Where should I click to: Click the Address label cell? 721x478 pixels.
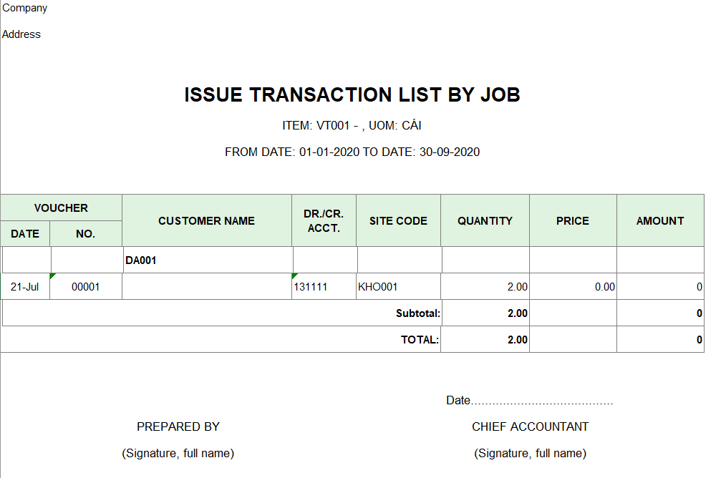[x=21, y=34]
